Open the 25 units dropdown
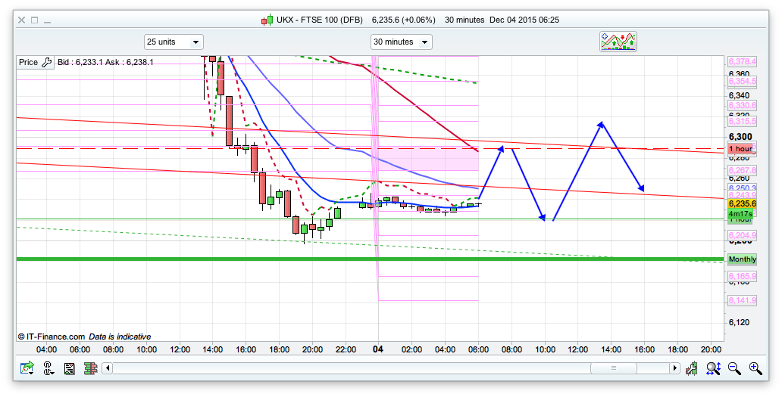This screenshot has width=782, height=397. (174, 42)
